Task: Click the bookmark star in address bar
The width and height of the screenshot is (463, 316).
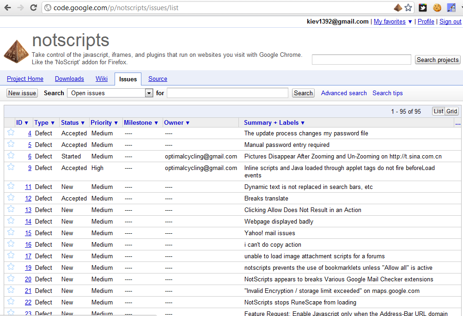Action: click(x=408, y=7)
